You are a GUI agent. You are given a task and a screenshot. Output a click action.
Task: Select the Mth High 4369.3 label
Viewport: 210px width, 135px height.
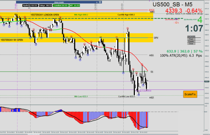pos(81,15)
